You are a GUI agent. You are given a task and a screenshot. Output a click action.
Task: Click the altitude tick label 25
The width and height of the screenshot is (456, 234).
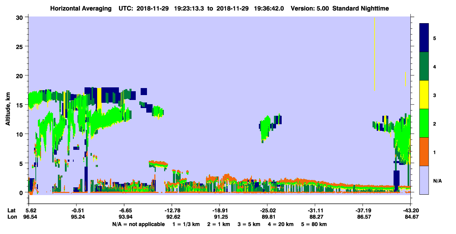(x=20, y=47)
